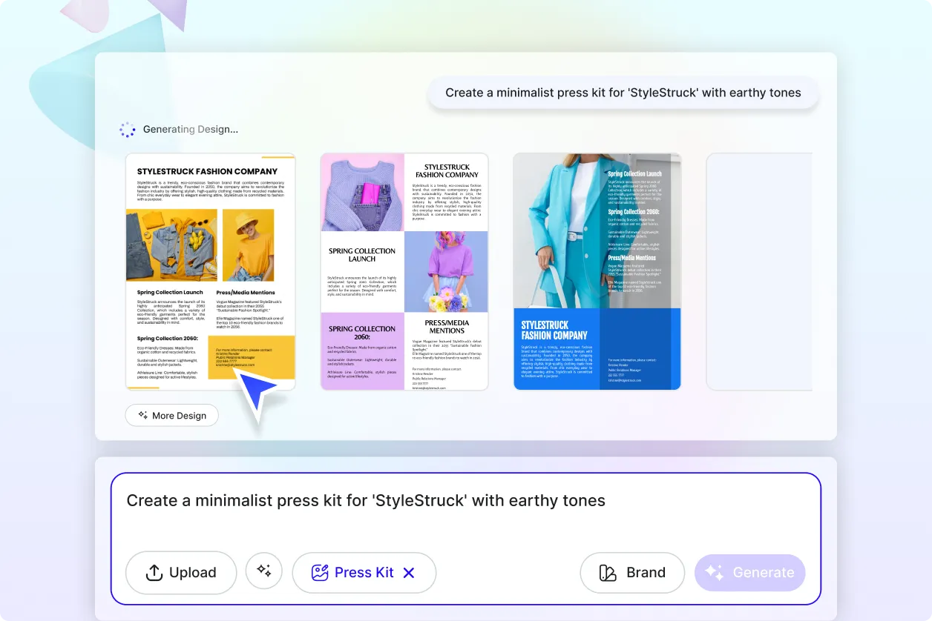Screen dimensions: 932x621
Task: Click the prompt message bubble at top
Action: pos(623,93)
